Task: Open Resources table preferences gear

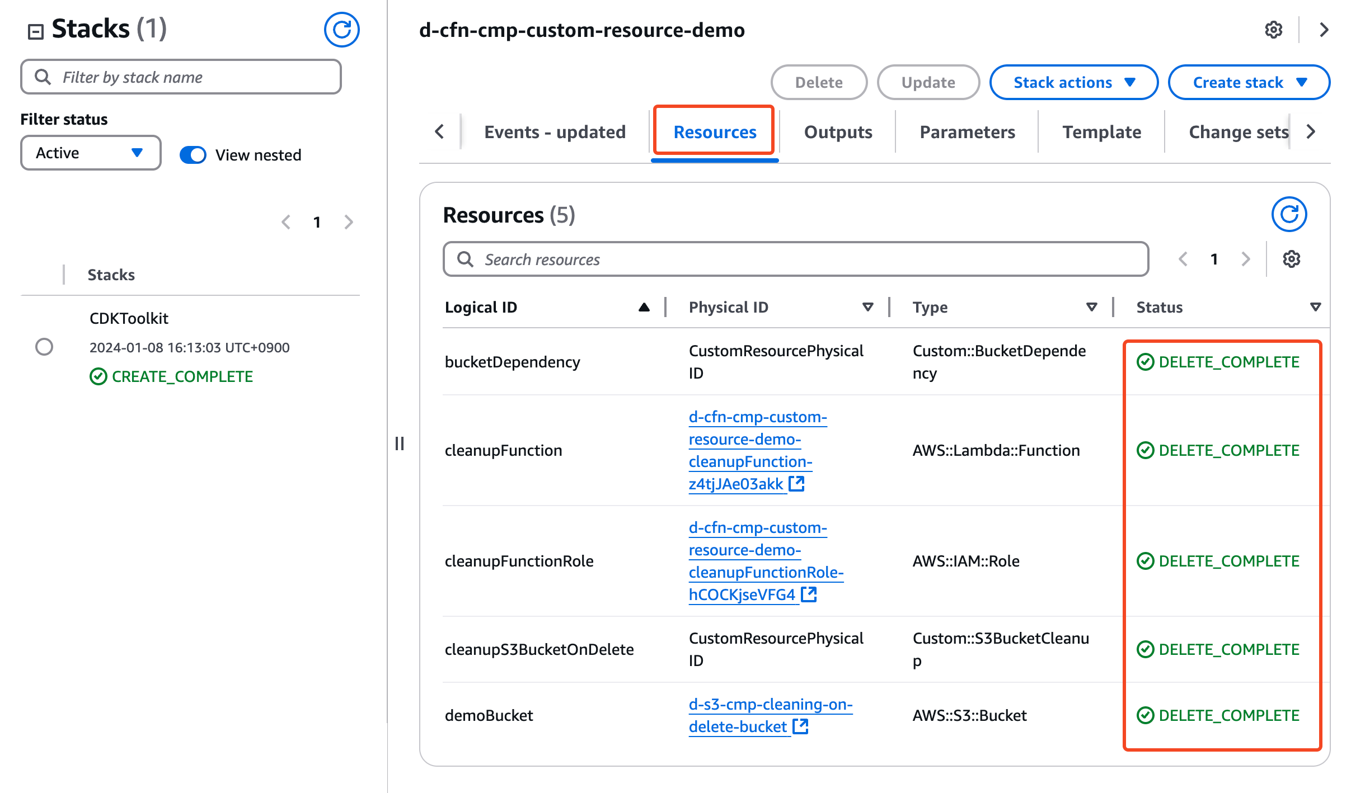Action: coord(1291,259)
